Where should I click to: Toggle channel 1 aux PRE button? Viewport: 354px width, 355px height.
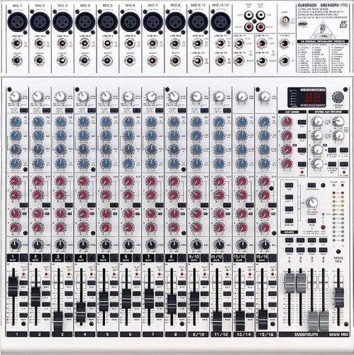23,204
